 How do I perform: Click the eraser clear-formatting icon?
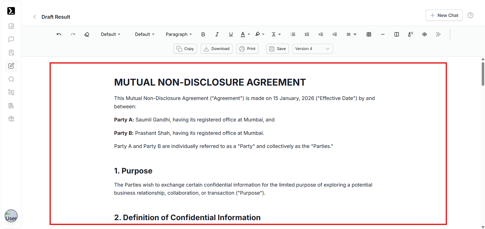point(87,34)
